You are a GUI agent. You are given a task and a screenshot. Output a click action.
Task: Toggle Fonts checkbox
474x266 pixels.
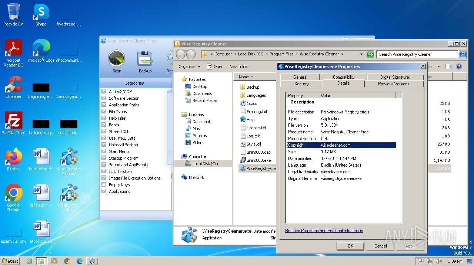pos(104,125)
